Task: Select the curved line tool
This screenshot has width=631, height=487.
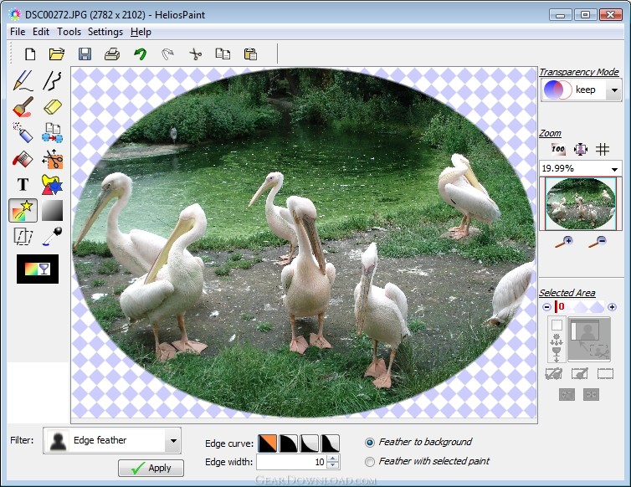Action: (x=53, y=80)
